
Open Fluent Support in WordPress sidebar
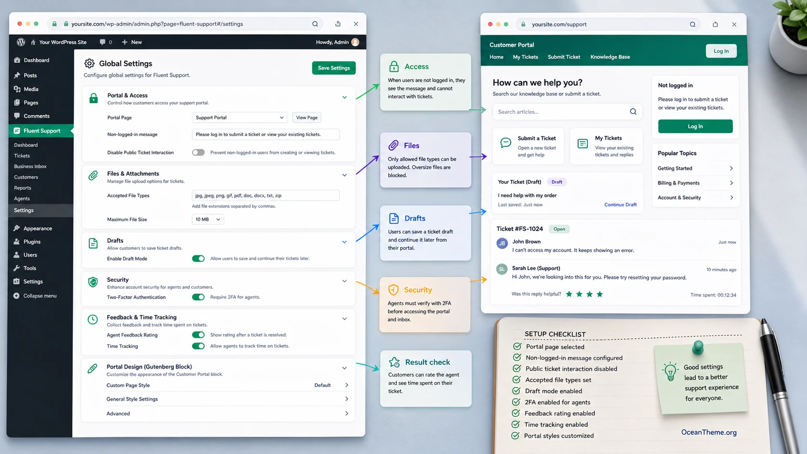coord(41,131)
